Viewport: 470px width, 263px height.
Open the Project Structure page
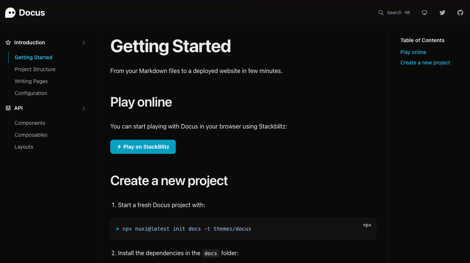(x=35, y=69)
